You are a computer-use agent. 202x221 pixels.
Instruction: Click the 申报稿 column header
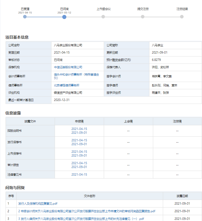tap(79, 121)
